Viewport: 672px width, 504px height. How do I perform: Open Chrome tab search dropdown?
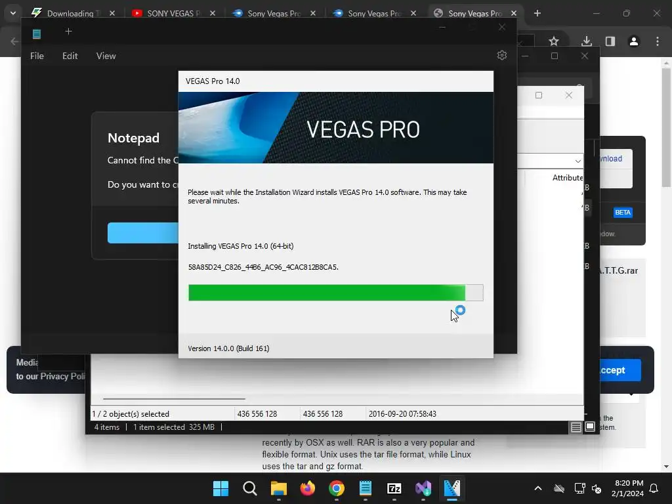(x=13, y=13)
